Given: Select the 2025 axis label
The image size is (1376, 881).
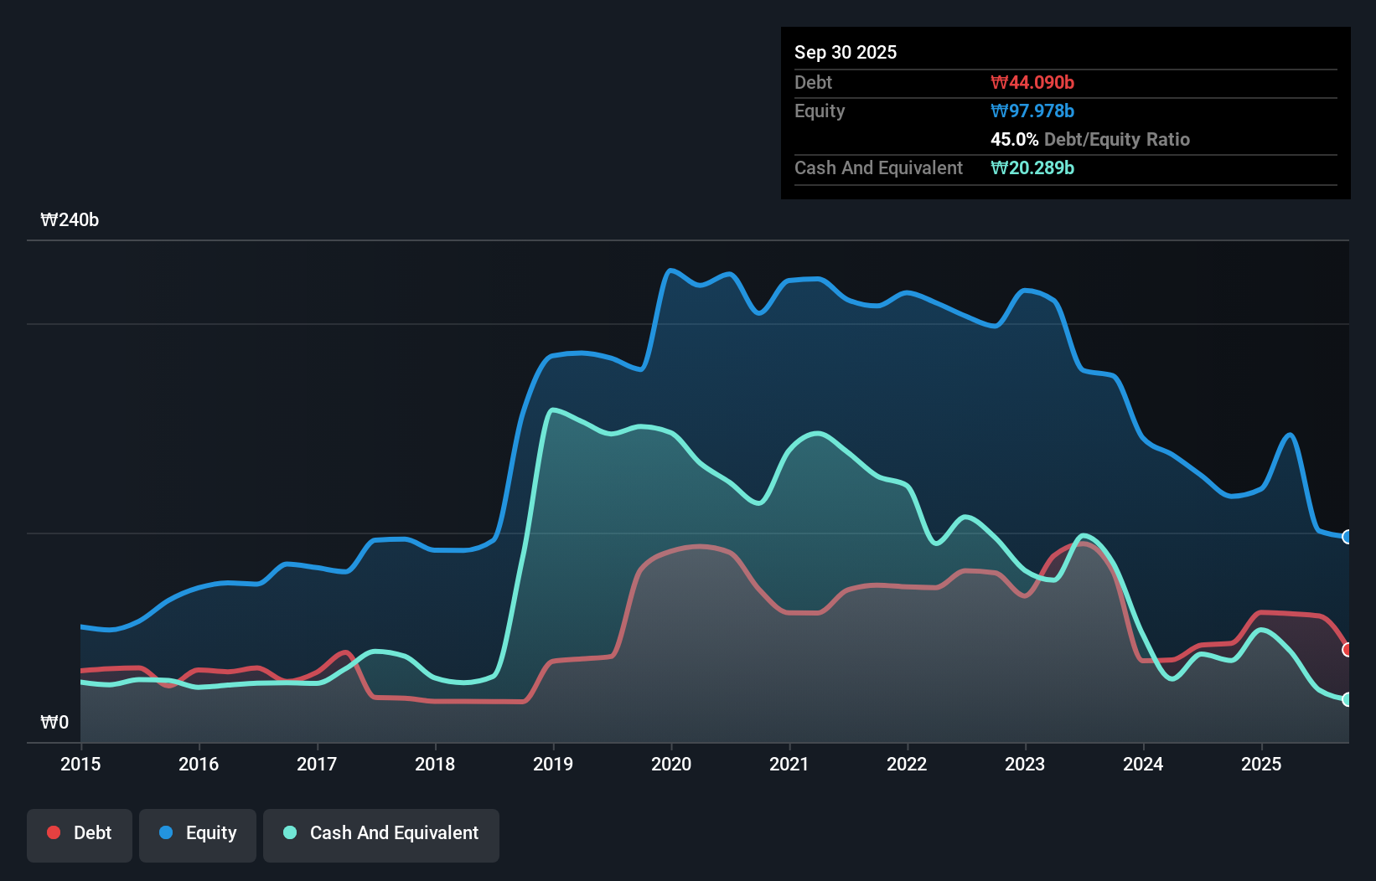Looking at the screenshot, I should click(x=1263, y=764).
